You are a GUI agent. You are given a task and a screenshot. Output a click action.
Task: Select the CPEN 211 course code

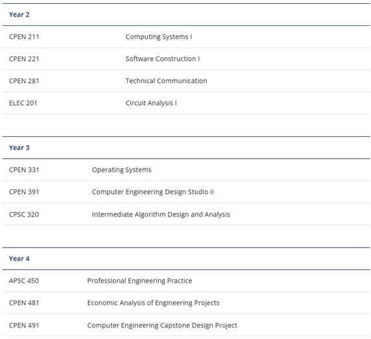coord(24,37)
